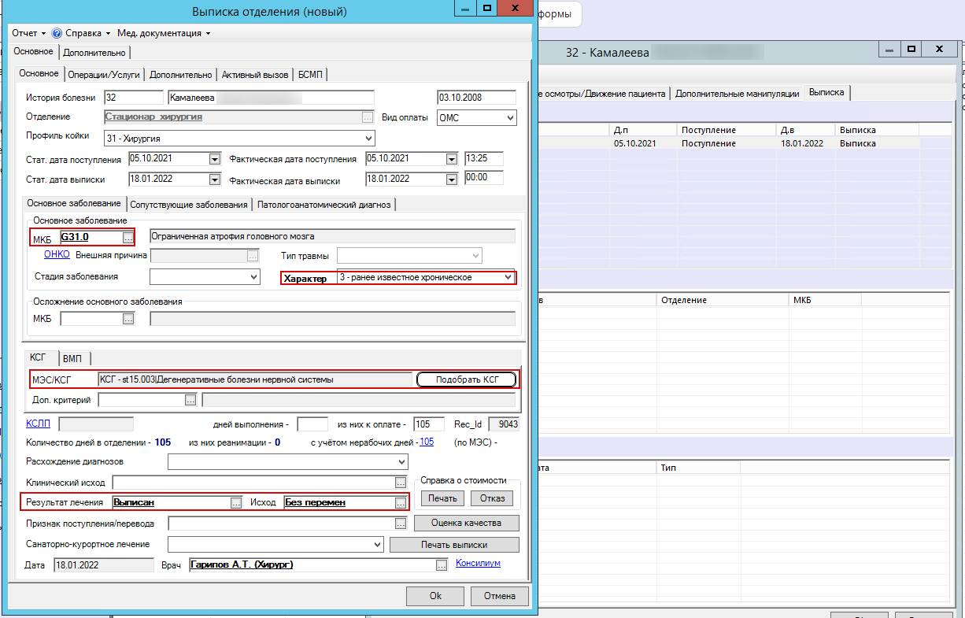Click the MЭС/КСГ value field st15.003

pos(255,379)
